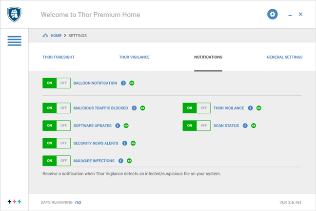
Task: Toggle Malicious Traffic Blocked switch
Action: [57, 108]
